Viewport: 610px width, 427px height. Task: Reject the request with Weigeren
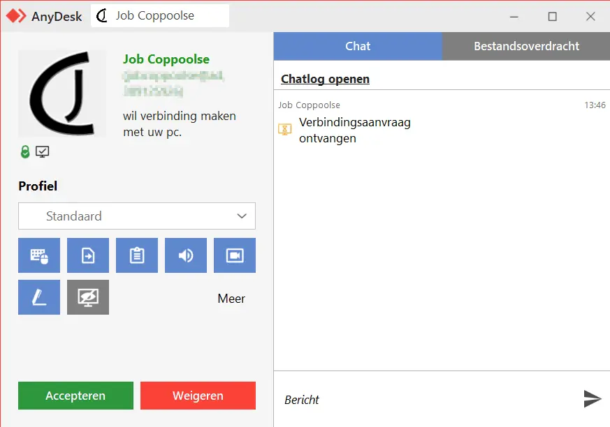coord(198,396)
